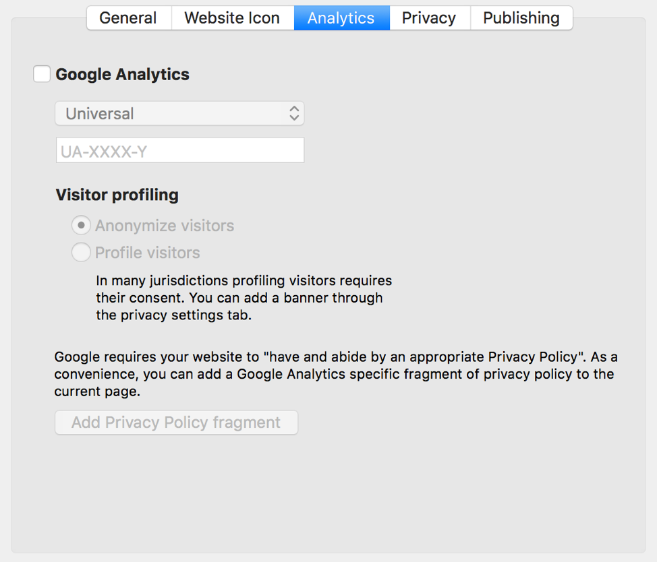Click empty panel area below the fragment button

pos(328,492)
